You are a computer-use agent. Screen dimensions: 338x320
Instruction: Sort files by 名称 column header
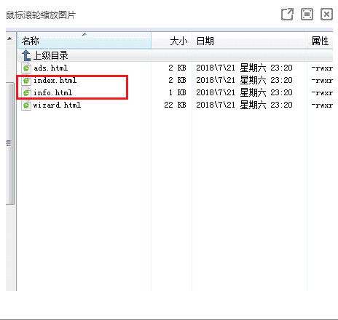(x=84, y=40)
